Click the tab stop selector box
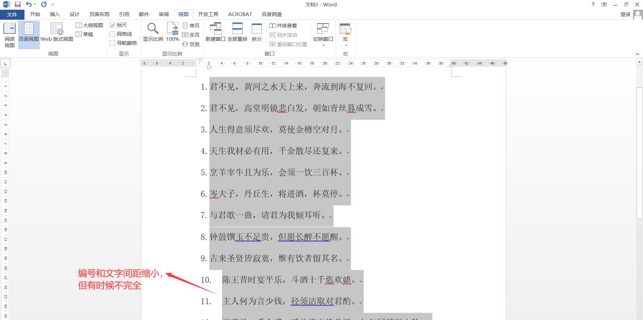The image size is (643, 320). [x=5, y=63]
